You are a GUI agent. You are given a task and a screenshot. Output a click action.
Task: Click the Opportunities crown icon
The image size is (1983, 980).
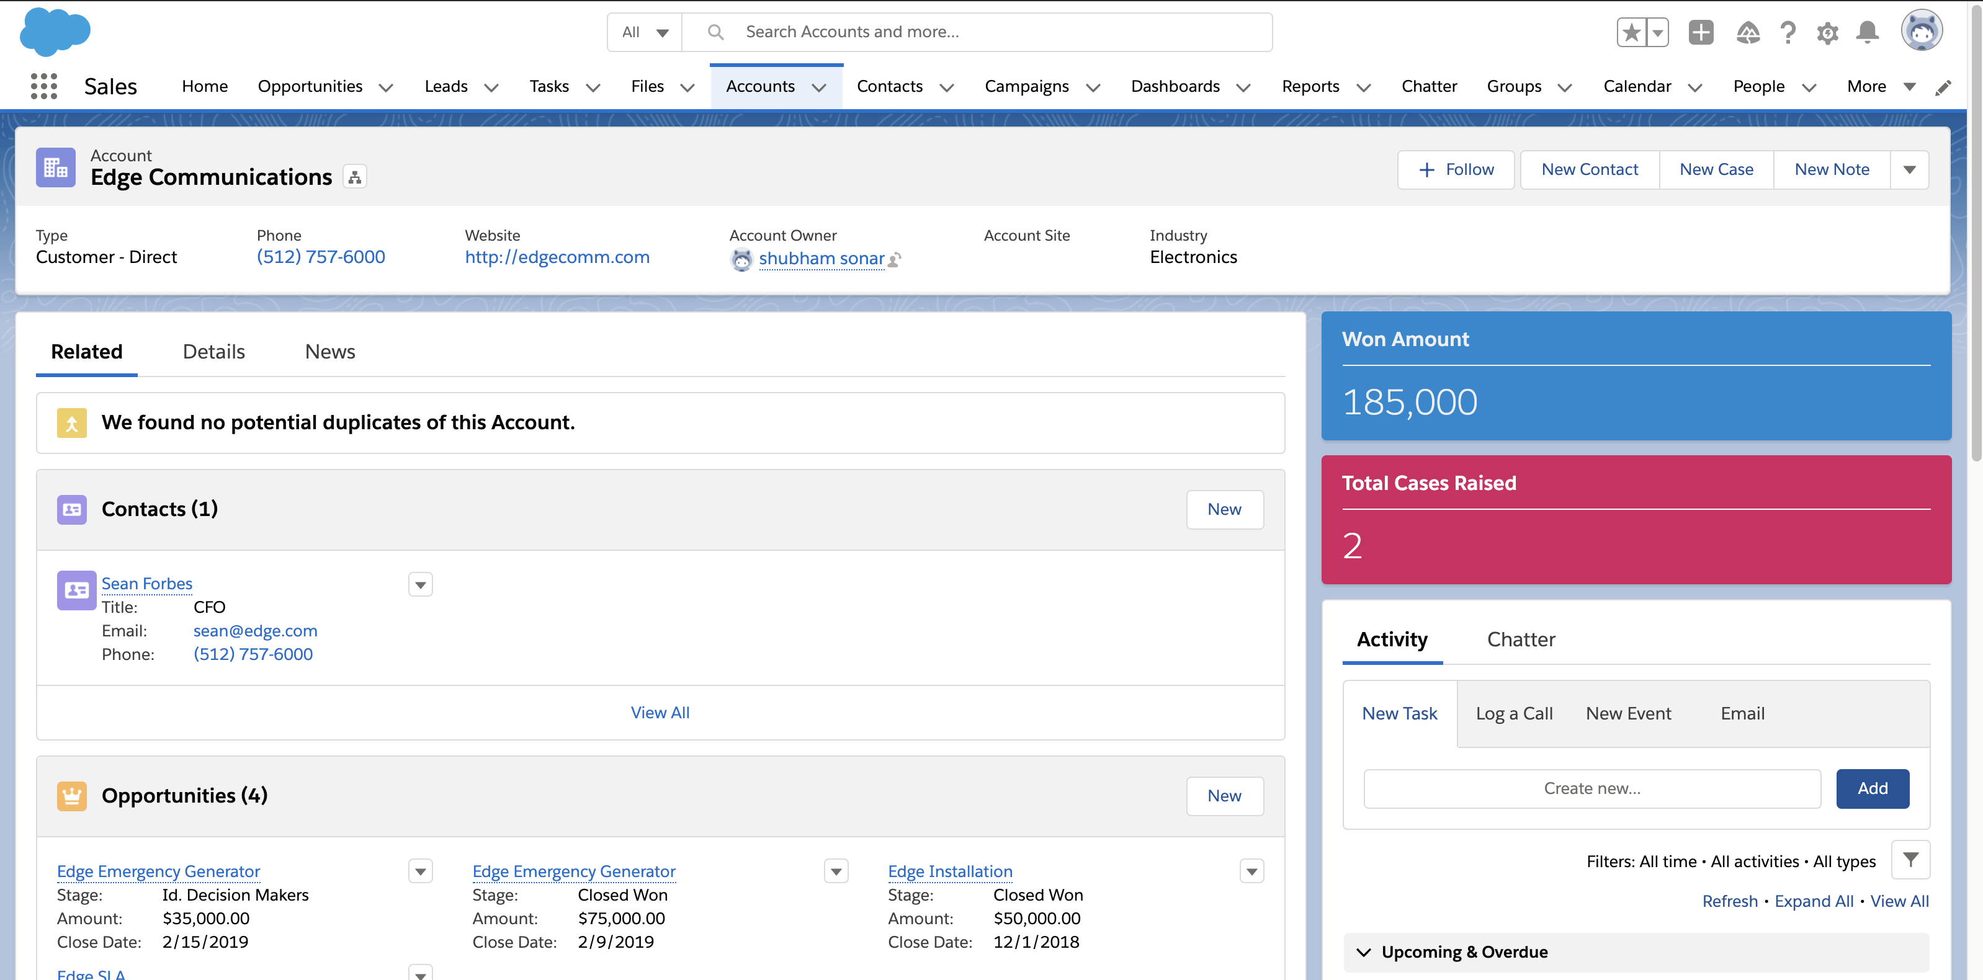[x=71, y=796]
